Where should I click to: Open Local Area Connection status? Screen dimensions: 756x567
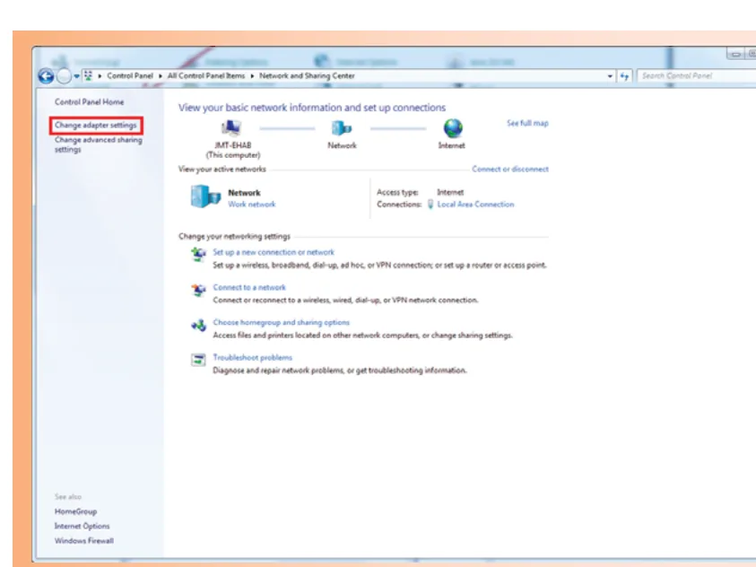click(475, 205)
